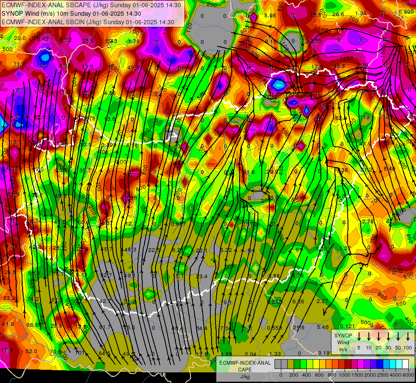Click the 'J/kg' unit label in legend

coord(245,376)
